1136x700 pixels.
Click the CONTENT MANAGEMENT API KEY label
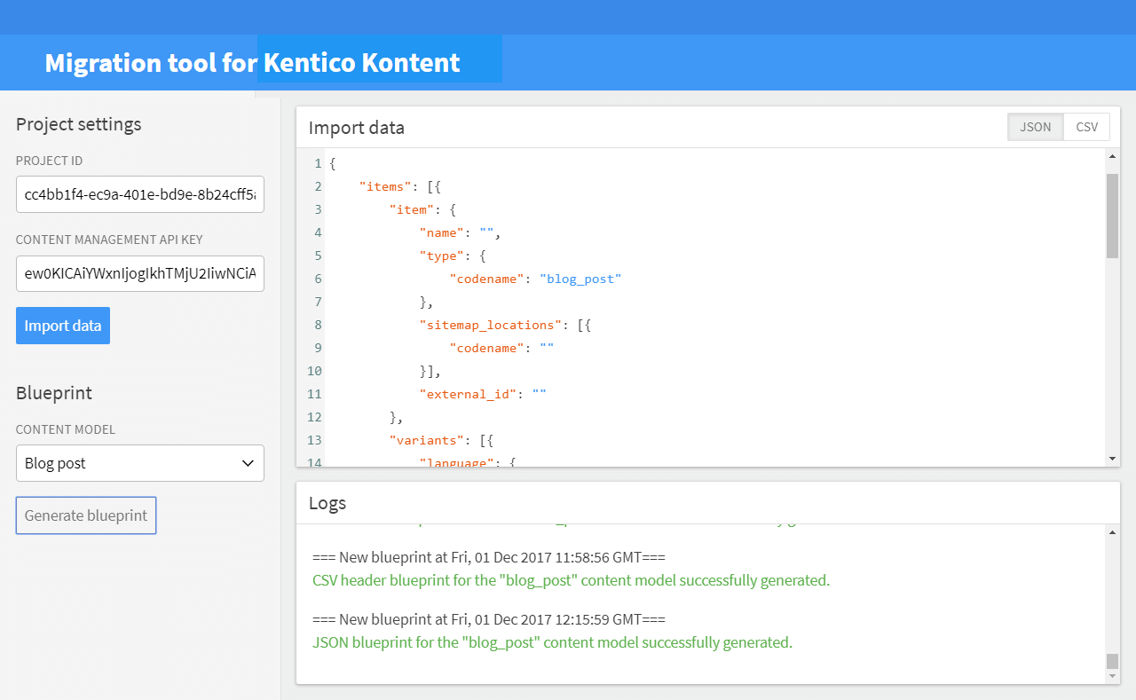[x=109, y=240]
